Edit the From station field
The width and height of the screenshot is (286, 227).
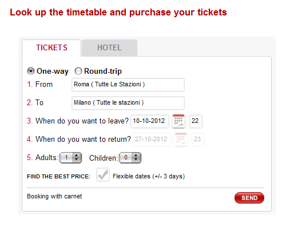(x=128, y=85)
